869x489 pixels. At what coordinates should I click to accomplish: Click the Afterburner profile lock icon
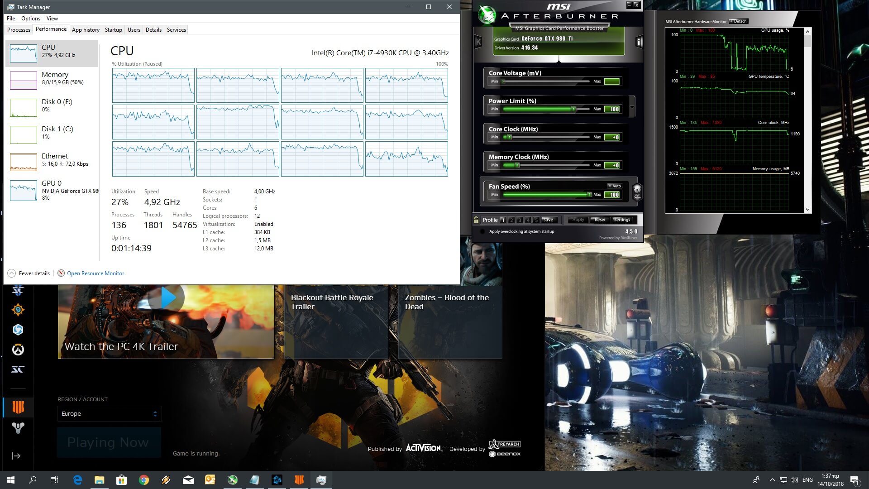tap(476, 220)
